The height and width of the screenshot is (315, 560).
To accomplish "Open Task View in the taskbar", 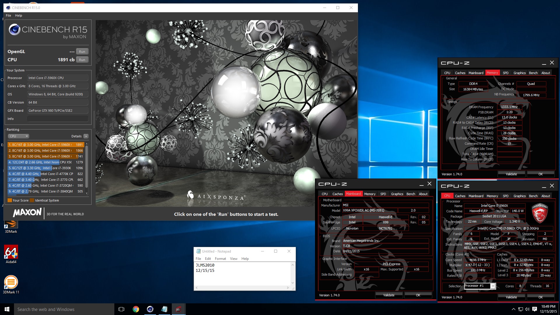I will click(121, 309).
